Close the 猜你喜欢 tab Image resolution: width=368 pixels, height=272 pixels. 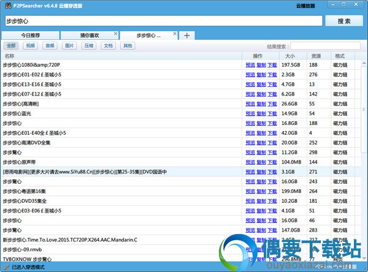[115, 34]
